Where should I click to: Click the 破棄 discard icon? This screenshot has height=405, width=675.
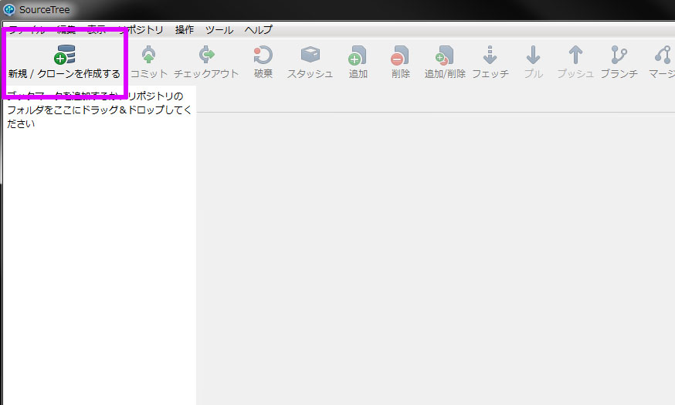click(263, 55)
